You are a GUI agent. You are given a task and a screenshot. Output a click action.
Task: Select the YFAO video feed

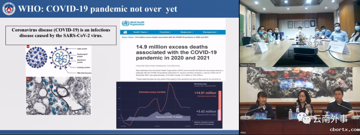tap(299, 100)
